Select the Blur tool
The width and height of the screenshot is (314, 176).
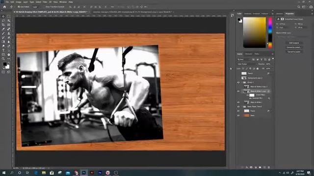pos(9,42)
